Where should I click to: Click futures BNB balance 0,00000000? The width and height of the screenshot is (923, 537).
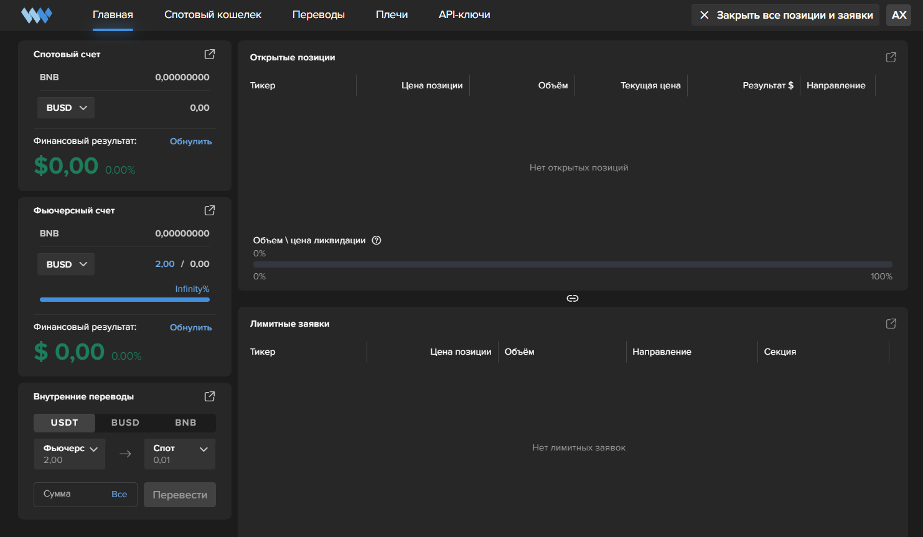coord(182,233)
